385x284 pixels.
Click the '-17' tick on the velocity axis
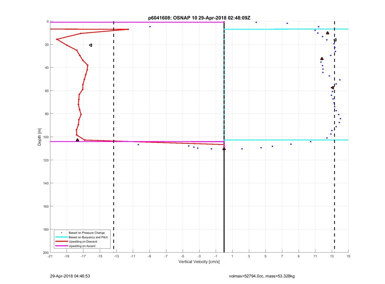(x=83, y=256)
